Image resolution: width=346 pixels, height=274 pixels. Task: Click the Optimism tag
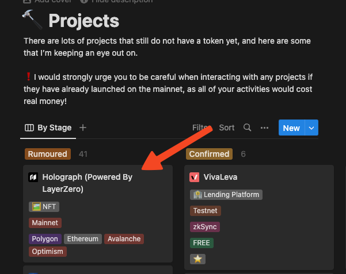48,252
